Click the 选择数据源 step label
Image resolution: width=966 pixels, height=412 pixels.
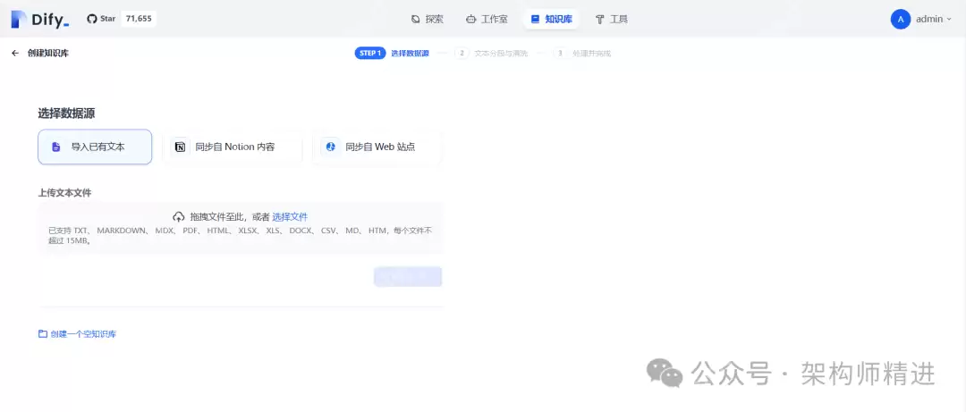(x=410, y=54)
